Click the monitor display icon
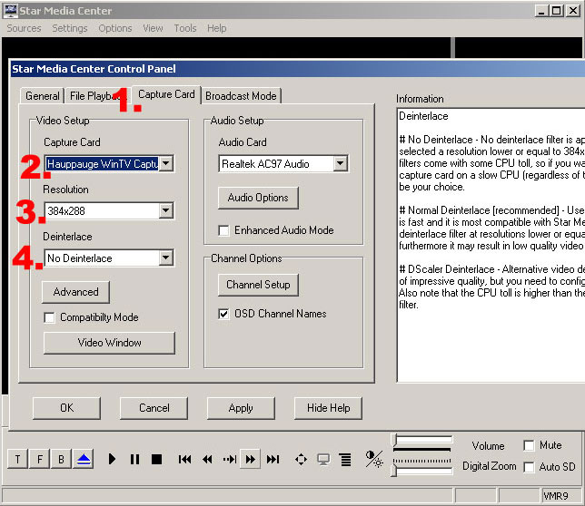 click(323, 460)
